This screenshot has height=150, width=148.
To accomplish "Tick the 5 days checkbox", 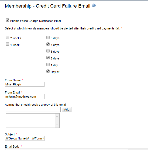I will tap(48, 37).
